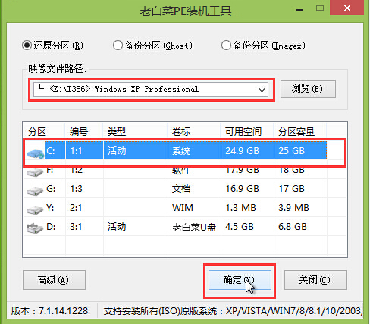Screen dimensions: 370x324
Task: Open the image file path dropdown arrow
Action: (262, 90)
